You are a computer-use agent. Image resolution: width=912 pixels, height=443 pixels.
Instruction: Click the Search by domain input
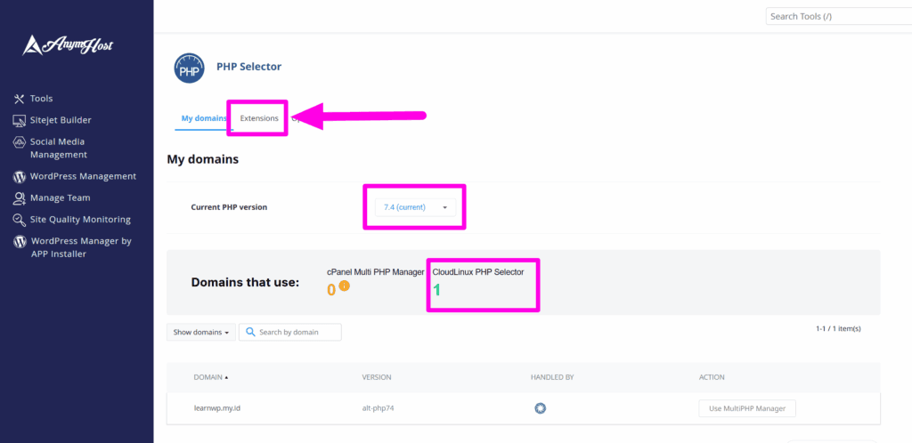[x=290, y=332]
